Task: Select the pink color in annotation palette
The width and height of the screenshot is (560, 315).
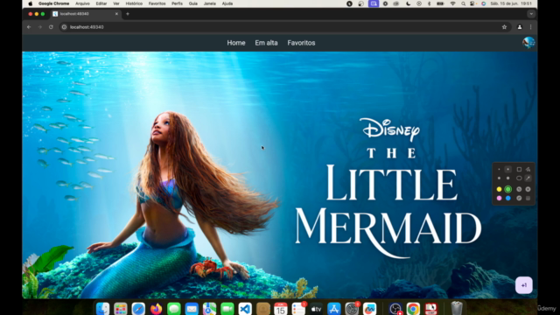Action: (499, 199)
